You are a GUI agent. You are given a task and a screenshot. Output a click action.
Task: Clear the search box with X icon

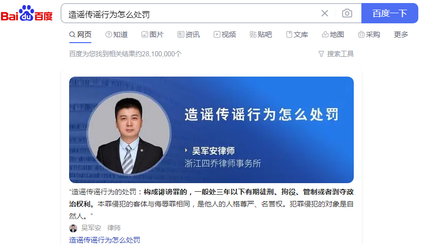click(325, 13)
